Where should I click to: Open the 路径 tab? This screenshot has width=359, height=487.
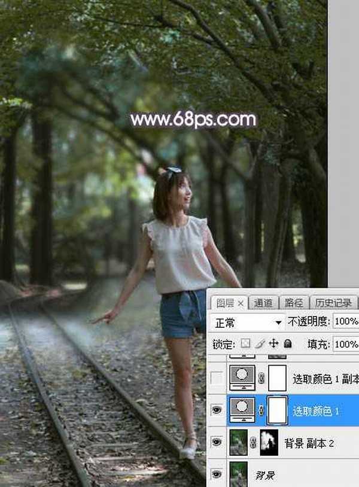(293, 303)
